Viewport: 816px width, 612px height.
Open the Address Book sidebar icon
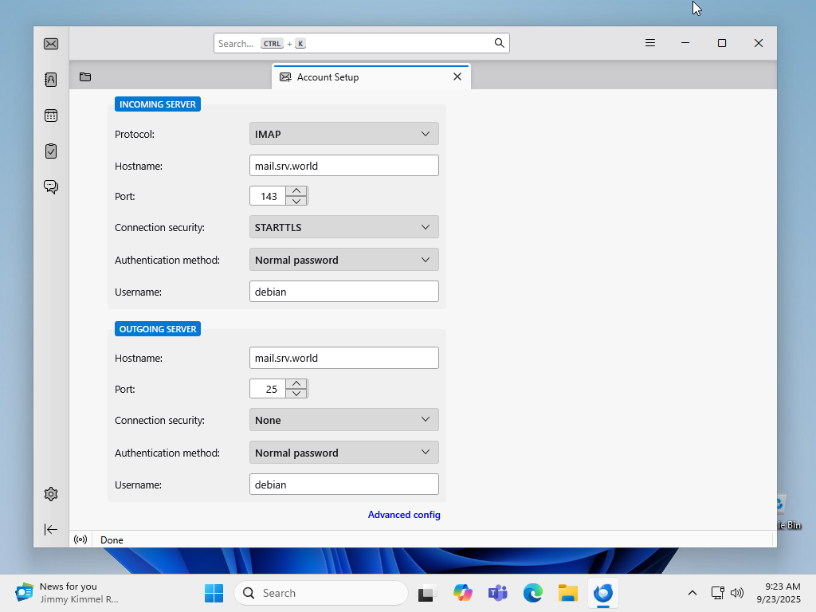pos(51,80)
